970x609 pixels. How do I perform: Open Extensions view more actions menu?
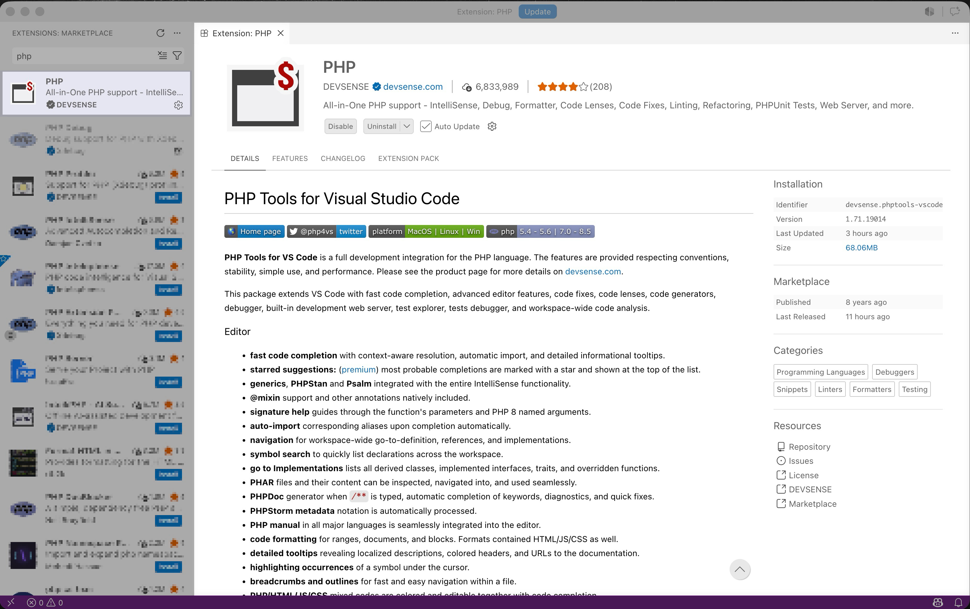(x=177, y=33)
